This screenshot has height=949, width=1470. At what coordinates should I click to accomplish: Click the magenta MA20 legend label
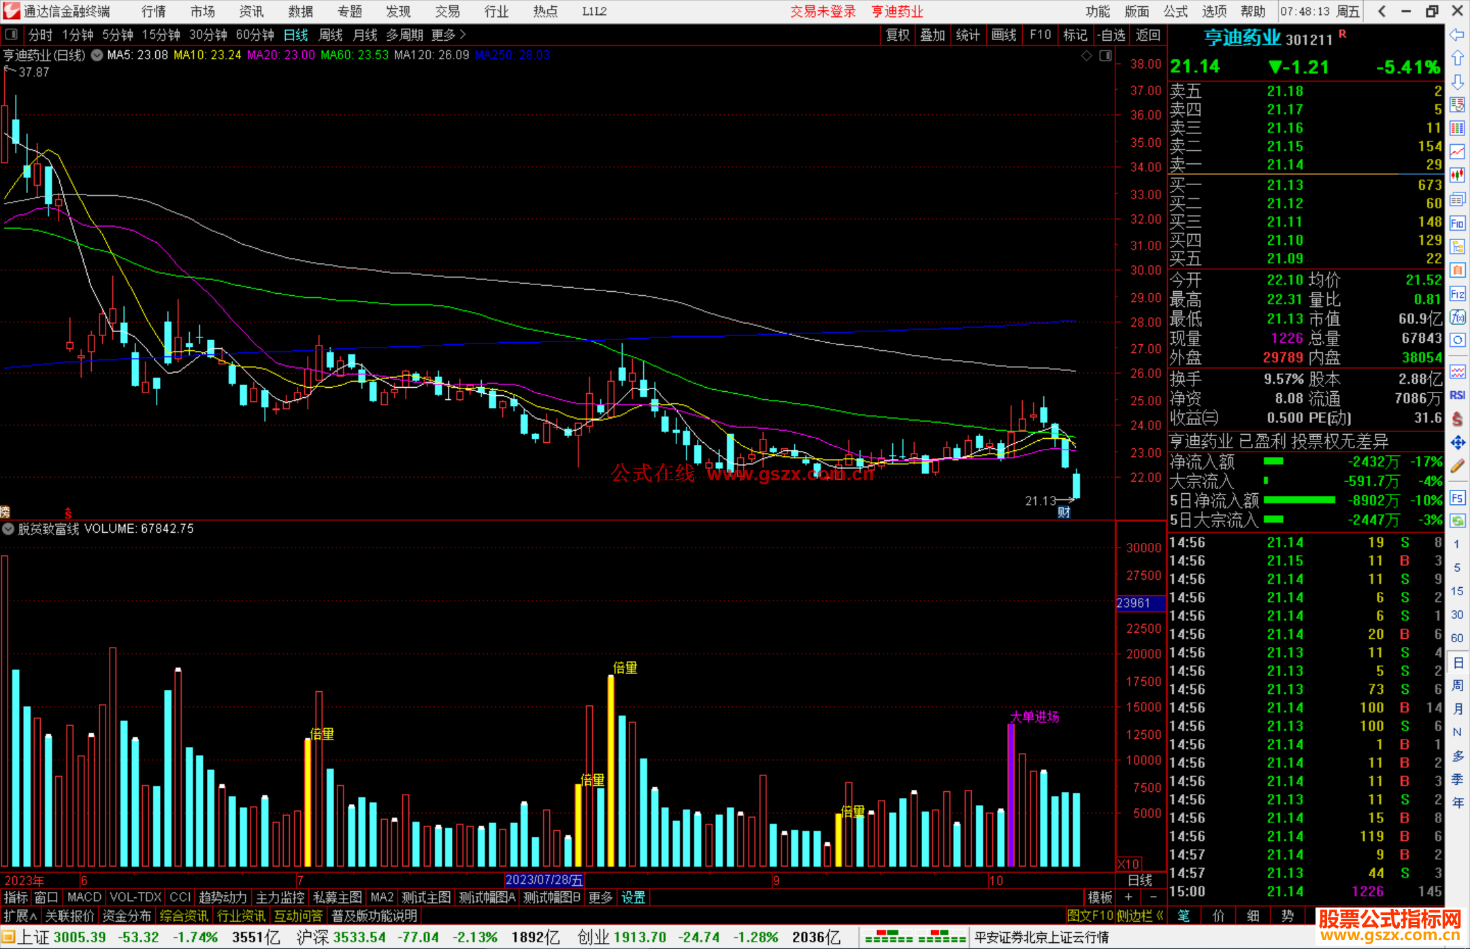281,55
